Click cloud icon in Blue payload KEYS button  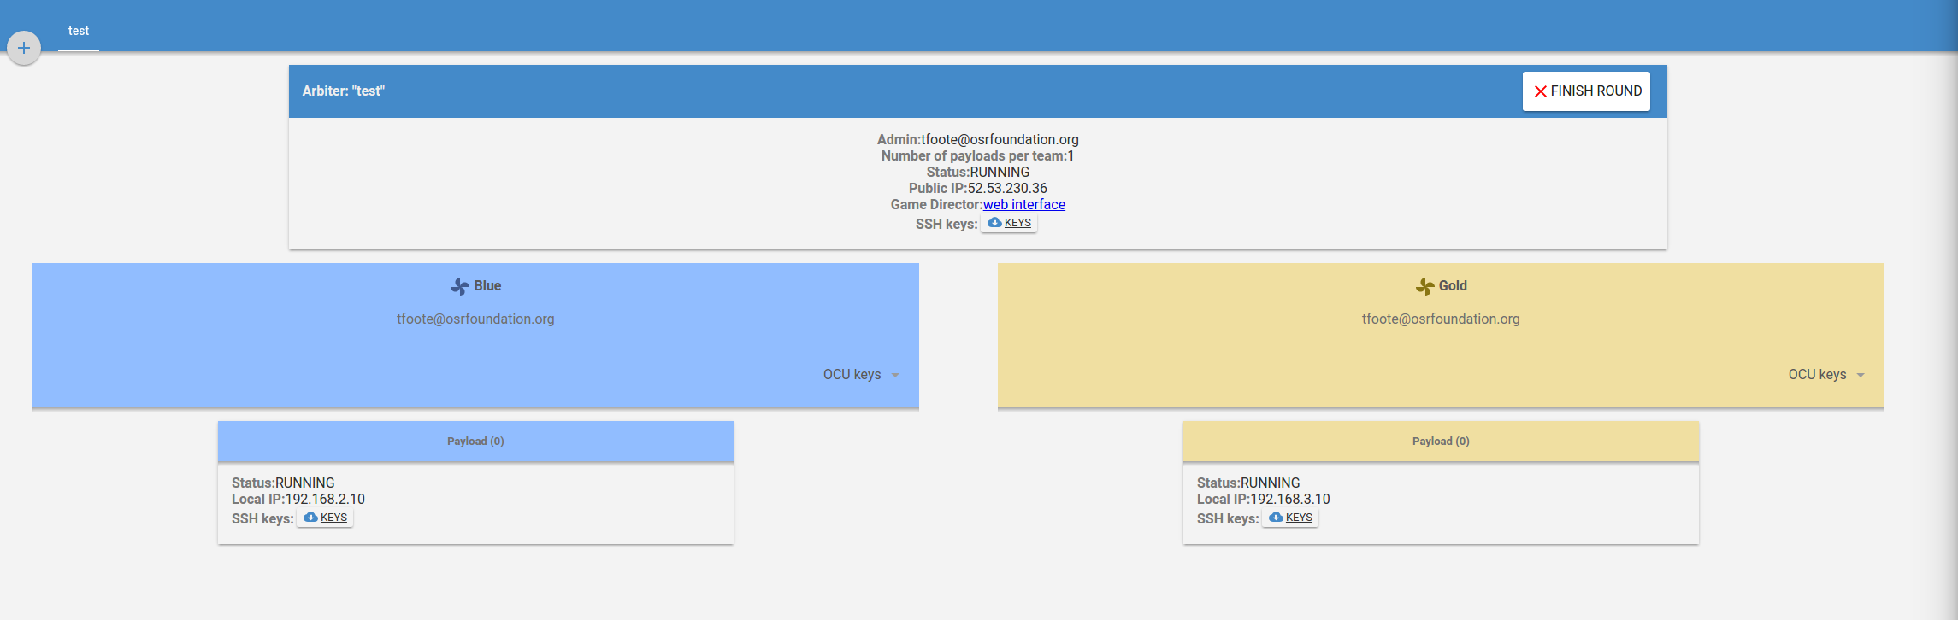pyautogui.click(x=310, y=517)
